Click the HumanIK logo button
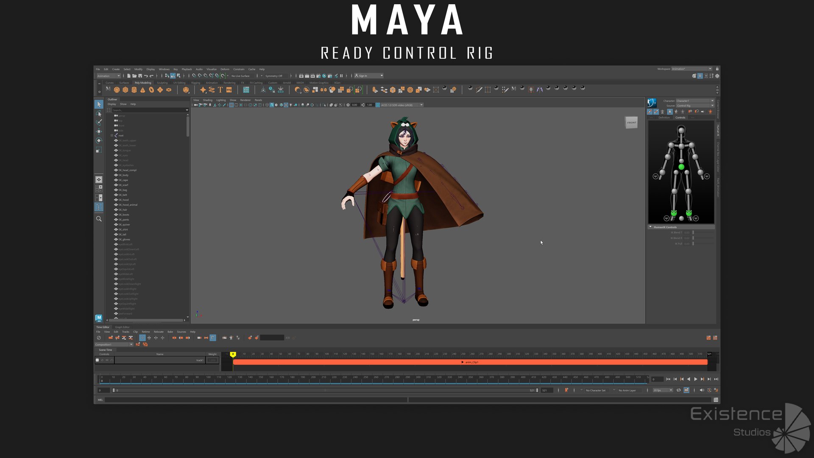Image resolution: width=814 pixels, height=458 pixels. (652, 103)
